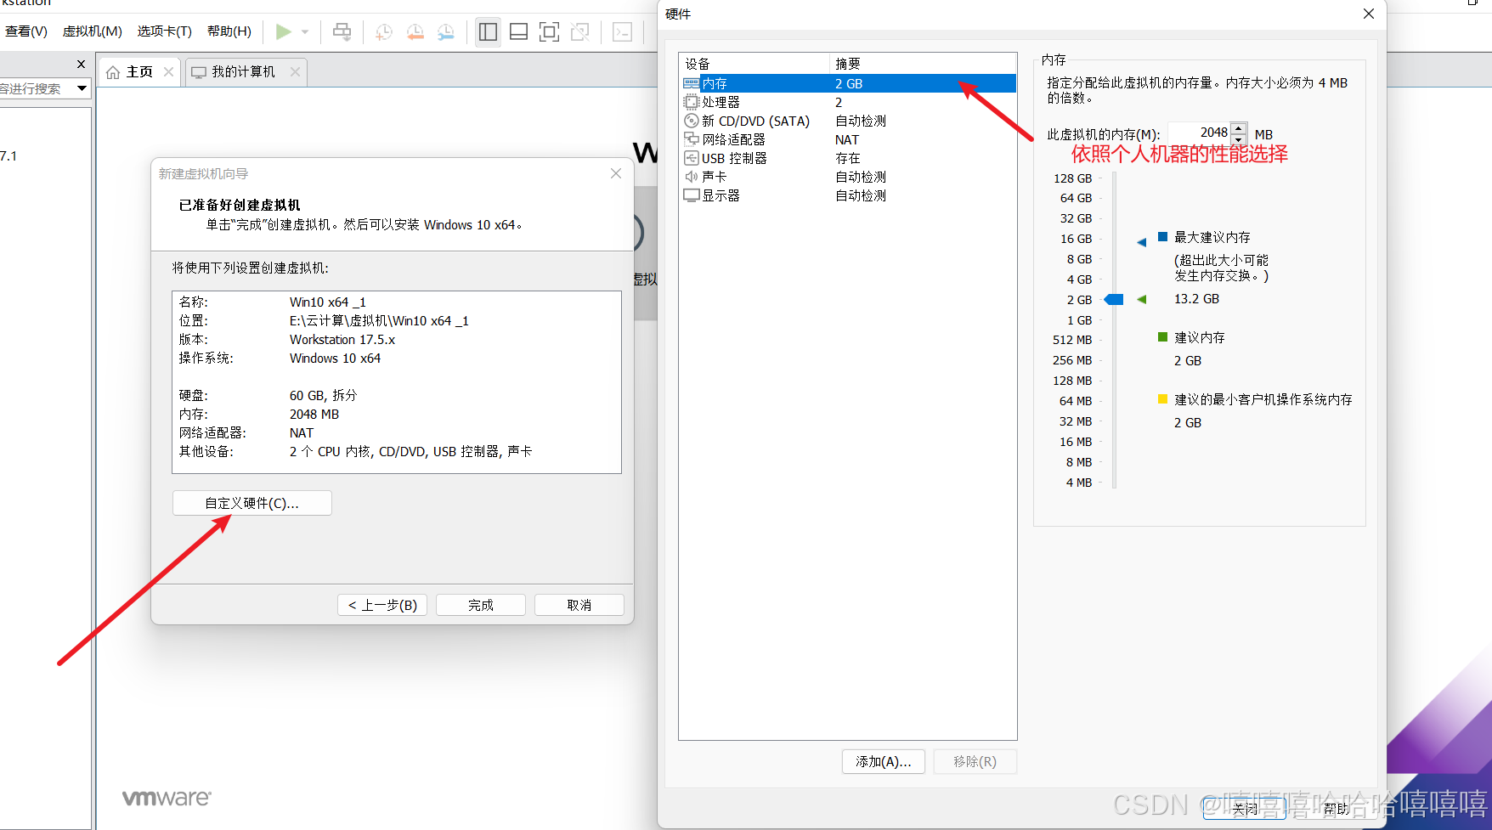Click the 设备 column header
The width and height of the screenshot is (1492, 830).
(754, 64)
